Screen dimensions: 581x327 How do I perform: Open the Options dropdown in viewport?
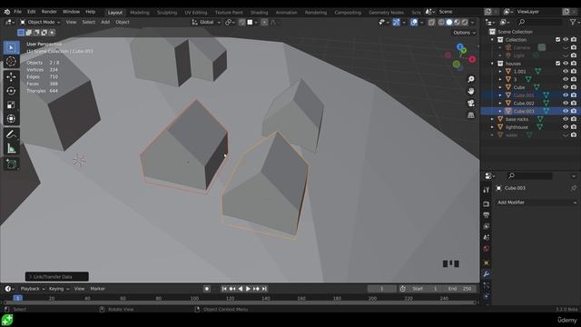pos(464,33)
